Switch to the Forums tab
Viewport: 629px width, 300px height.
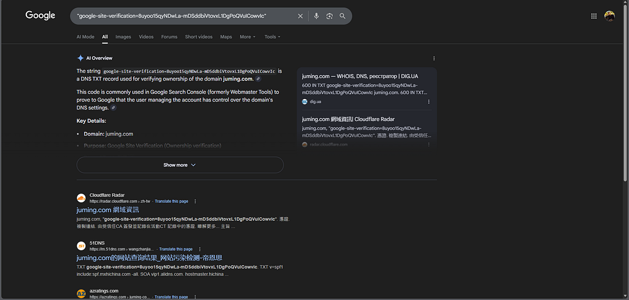(170, 36)
